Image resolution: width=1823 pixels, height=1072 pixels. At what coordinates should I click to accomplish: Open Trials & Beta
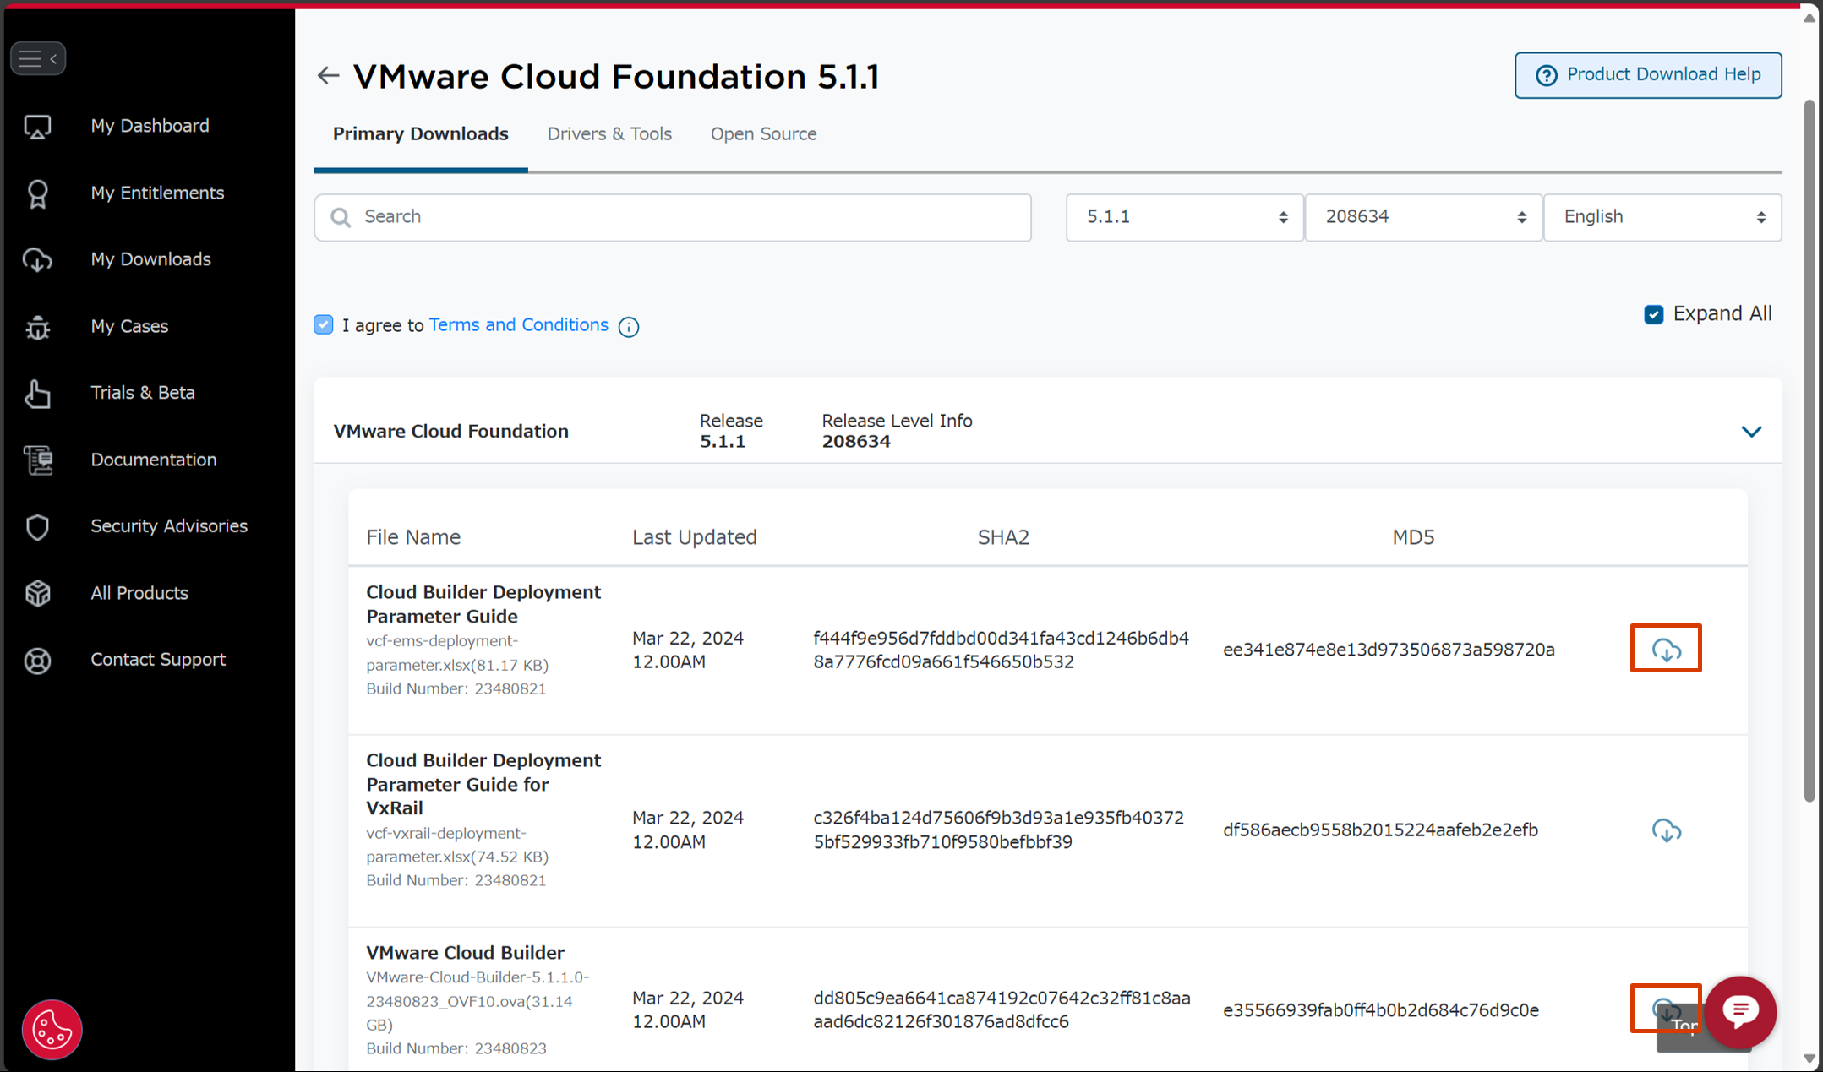pos(143,393)
